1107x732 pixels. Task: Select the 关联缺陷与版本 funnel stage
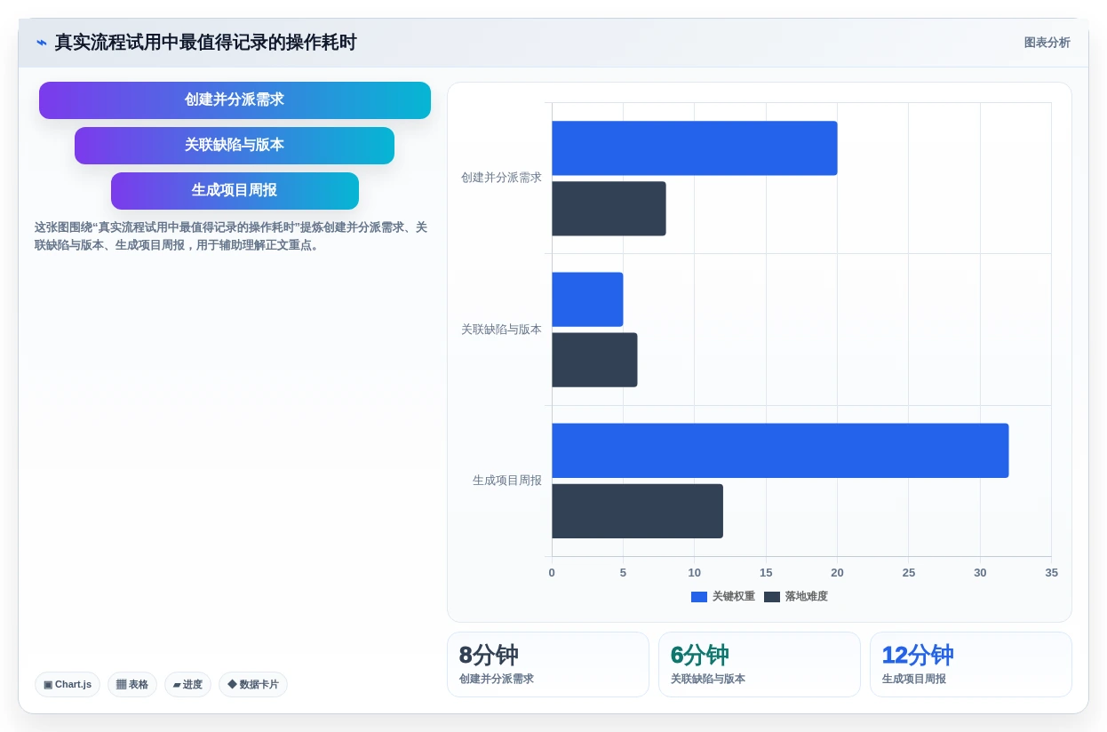tap(235, 146)
